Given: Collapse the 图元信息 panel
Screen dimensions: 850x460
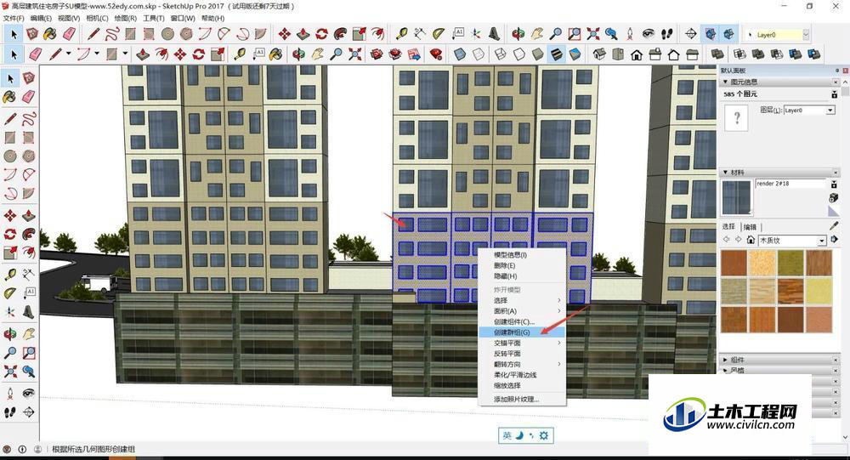Looking at the screenshot, I should pos(725,82).
